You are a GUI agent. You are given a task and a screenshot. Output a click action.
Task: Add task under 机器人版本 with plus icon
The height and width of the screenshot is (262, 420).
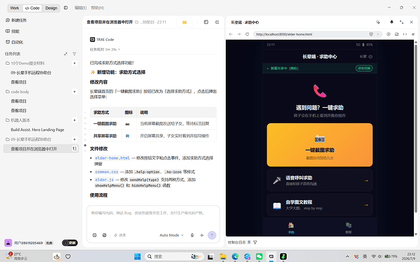coord(74,120)
